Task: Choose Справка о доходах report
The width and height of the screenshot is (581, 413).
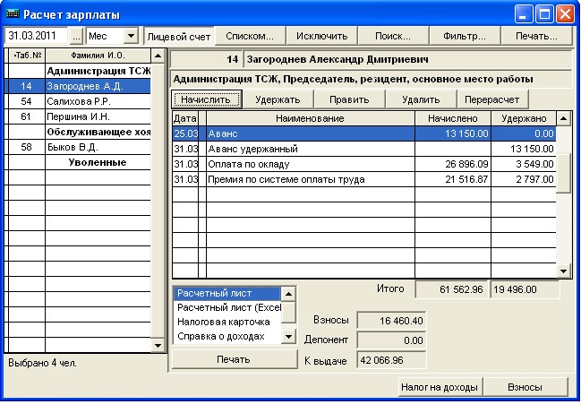Action: pos(220,336)
